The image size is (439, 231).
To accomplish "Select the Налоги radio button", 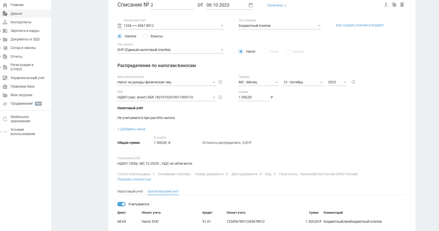I will pos(120,36).
